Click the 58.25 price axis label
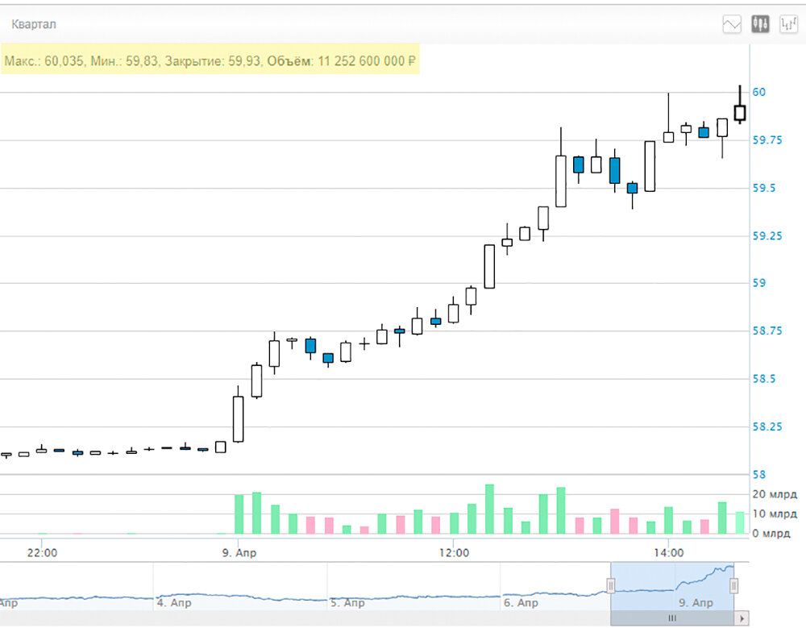The image size is (806, 628). tap(767, 427)
